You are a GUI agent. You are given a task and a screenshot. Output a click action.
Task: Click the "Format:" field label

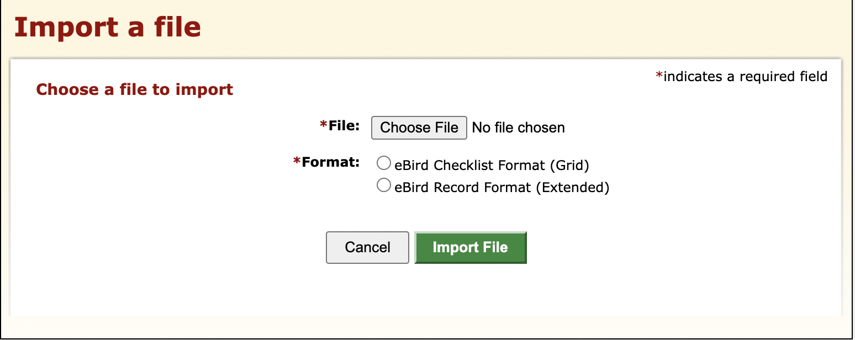pos(331,162)
